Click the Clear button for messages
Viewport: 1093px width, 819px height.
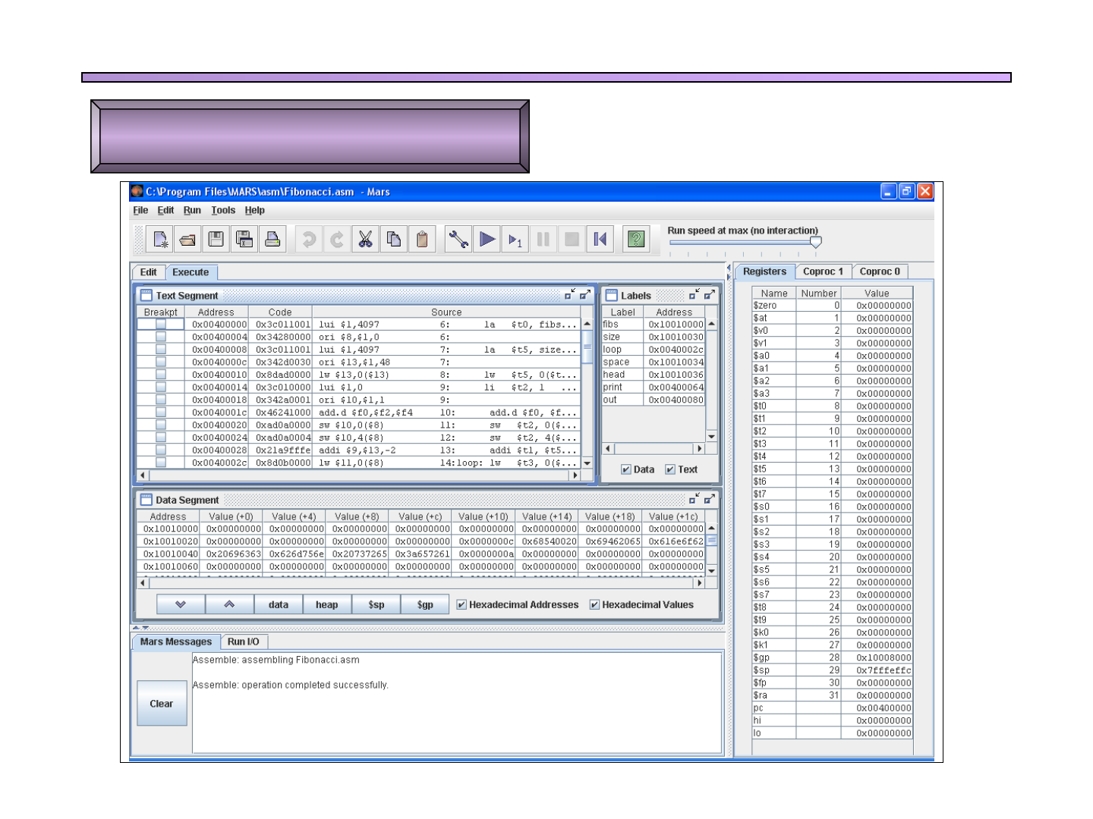(x=162, y=704)
